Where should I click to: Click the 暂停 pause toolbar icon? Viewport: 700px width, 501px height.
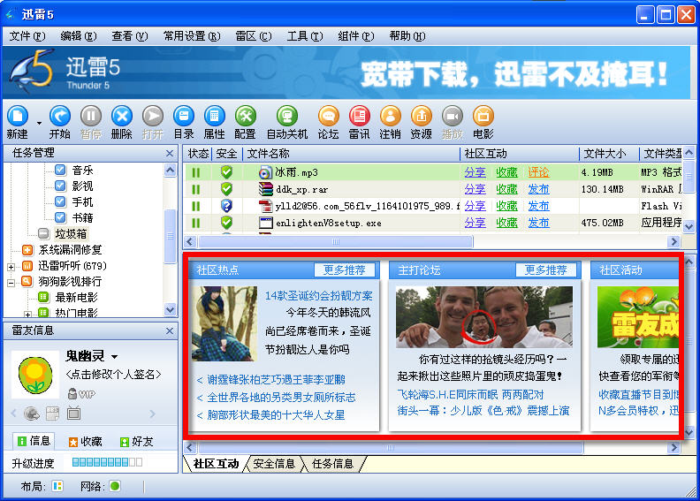(91, 117)
